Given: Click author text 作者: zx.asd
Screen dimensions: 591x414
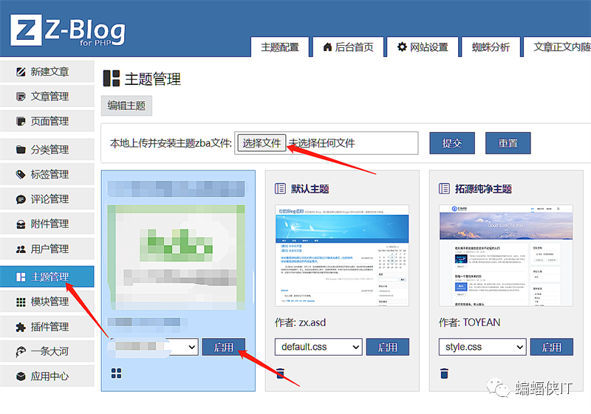Looking at the screenshot, I should 301,322.
